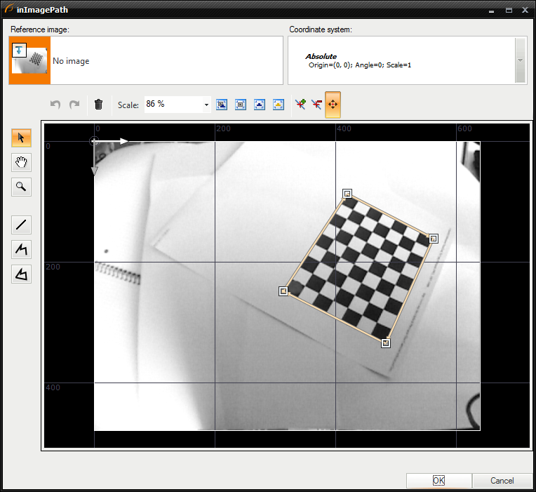The image size is (536, 492).
Task: Click the top corner handle of checkerboard path
Action: (x=347, y=193)
